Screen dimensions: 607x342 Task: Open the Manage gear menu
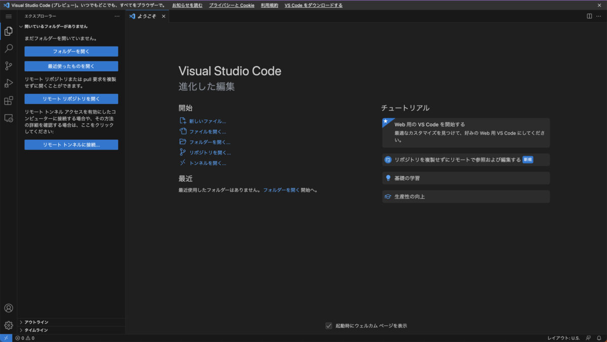8,325
